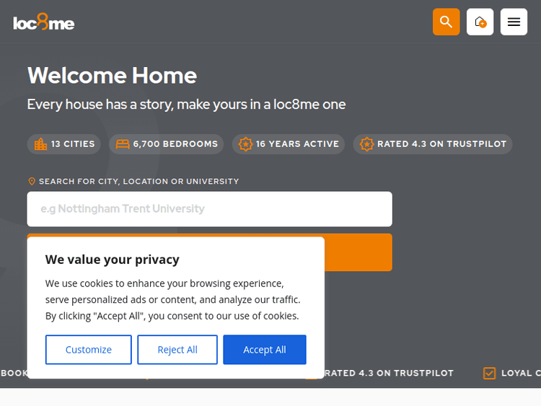Viewport: 541px width, 406px height.
Task: Click the 6,700 Bedrooms badge
Action: [167, 144]
